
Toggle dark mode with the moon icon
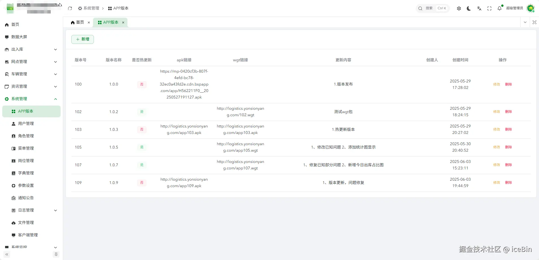[469, 8]
